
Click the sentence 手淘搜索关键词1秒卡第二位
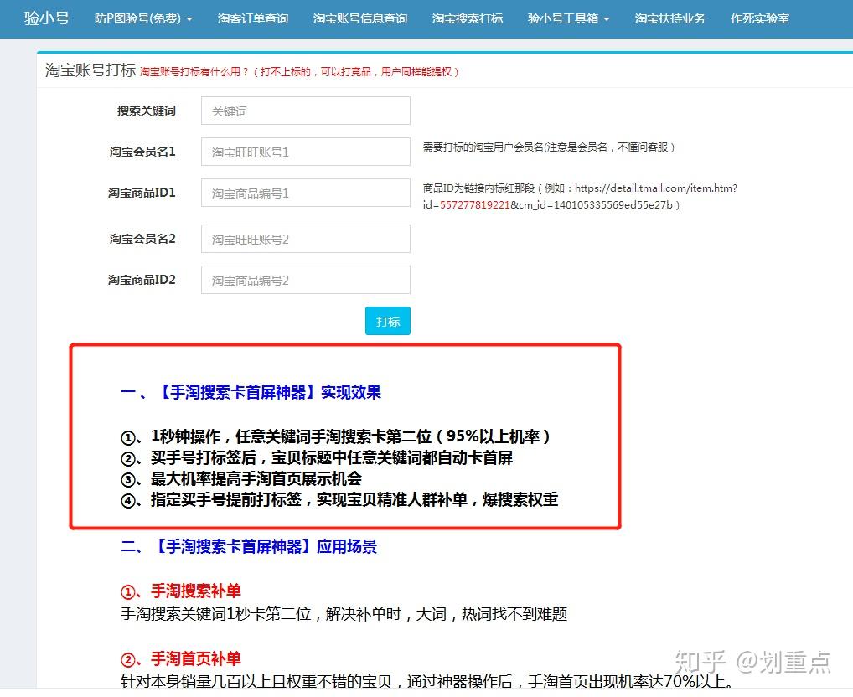[x=344, y=614]
